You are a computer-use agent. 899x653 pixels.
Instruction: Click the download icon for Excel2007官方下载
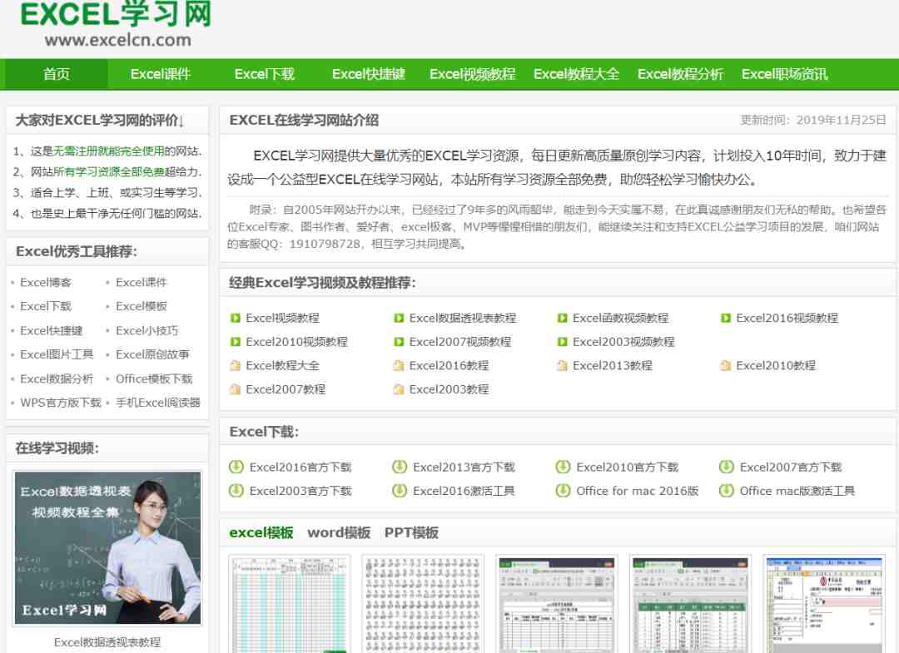726,467
